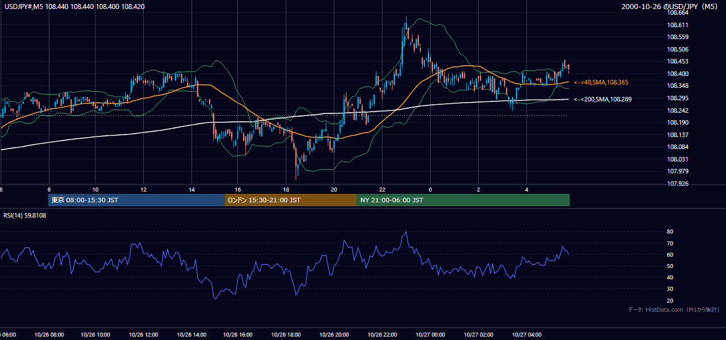The height and width of the screenshot is (340, 726).
Task: Click the 10/26 22:00 date axis label
Action: 383,335
